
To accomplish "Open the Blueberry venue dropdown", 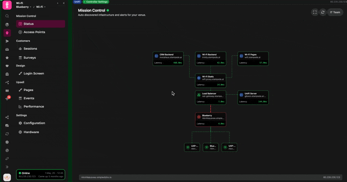I will click(x=24, y=7).
